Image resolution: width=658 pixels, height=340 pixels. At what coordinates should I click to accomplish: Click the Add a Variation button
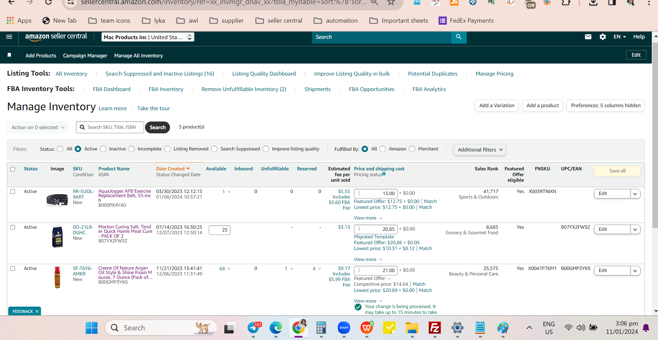pyautogui.click(x=497, y=106)
